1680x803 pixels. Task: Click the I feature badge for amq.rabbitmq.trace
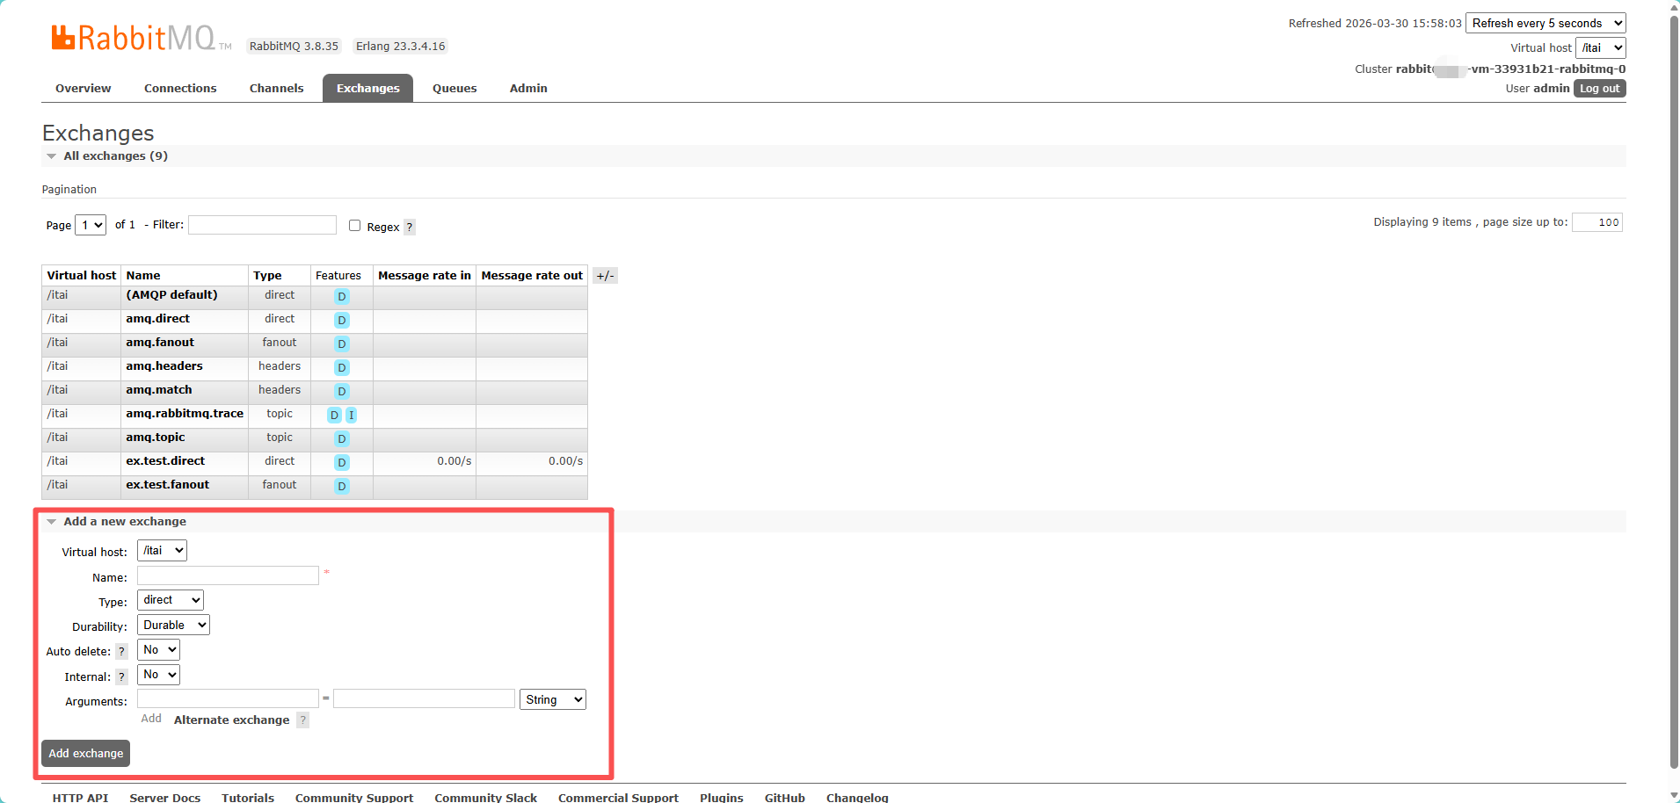tap(351, 416)
